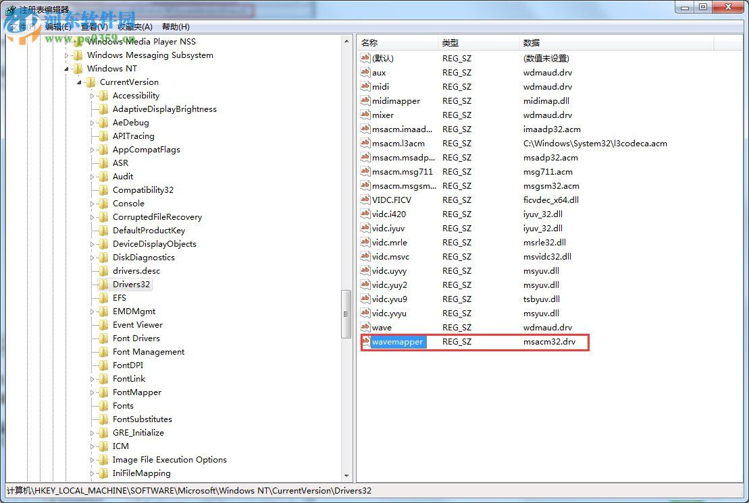749x503 pixels.
Task: Click the ab icon beside wave value
Action: [365, 327]
